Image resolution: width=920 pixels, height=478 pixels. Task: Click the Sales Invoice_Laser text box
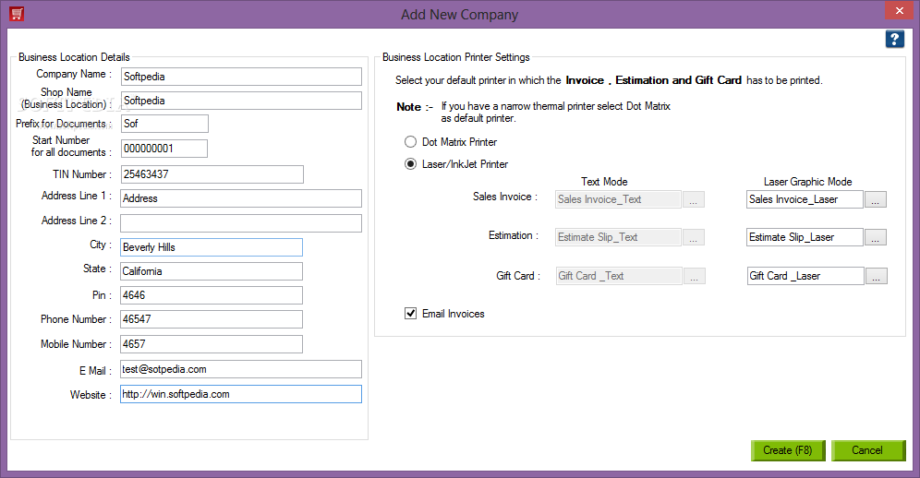tap(805, 199)
